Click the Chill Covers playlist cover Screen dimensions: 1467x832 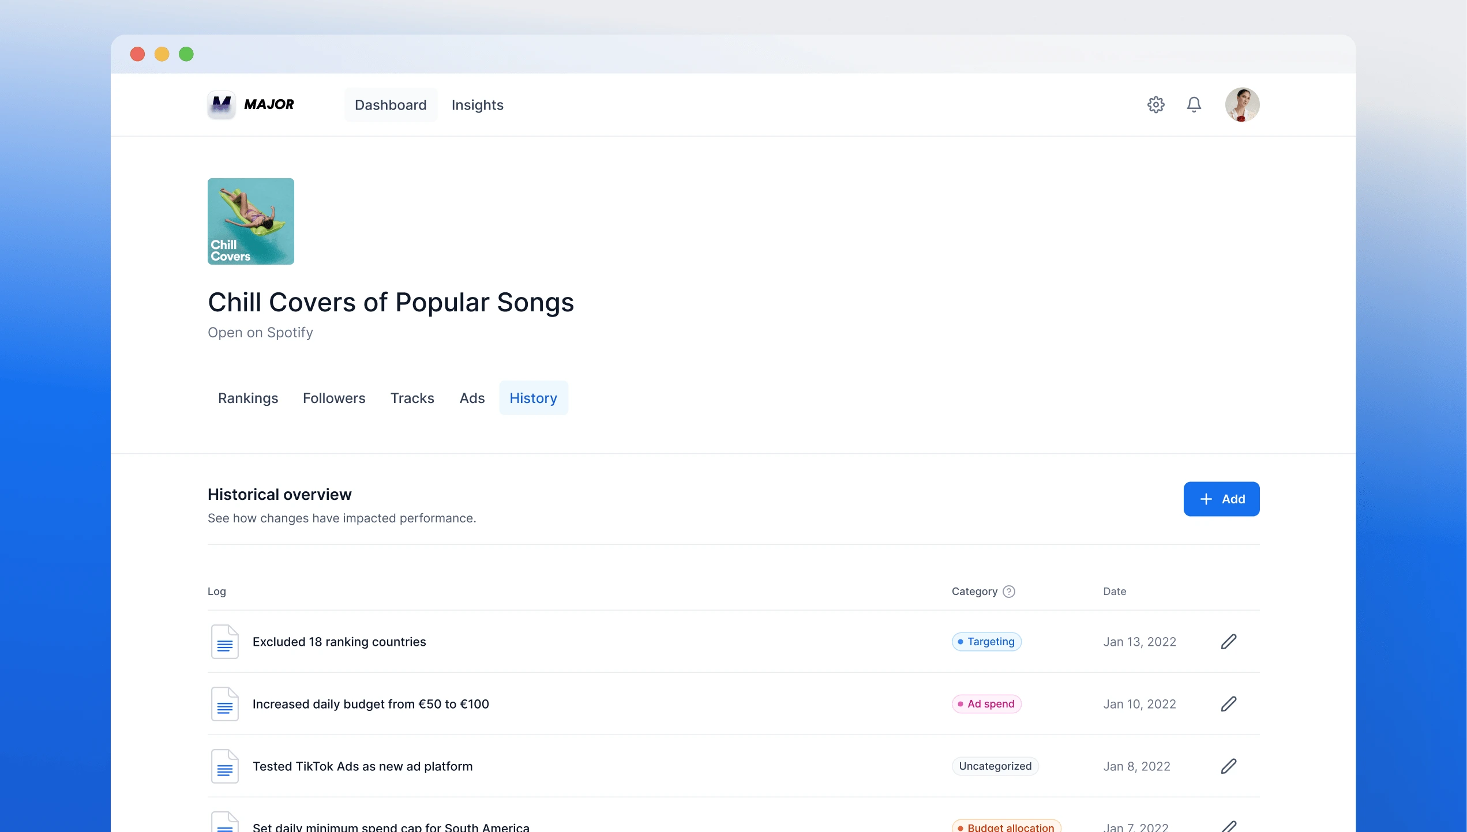coord(250,221)
